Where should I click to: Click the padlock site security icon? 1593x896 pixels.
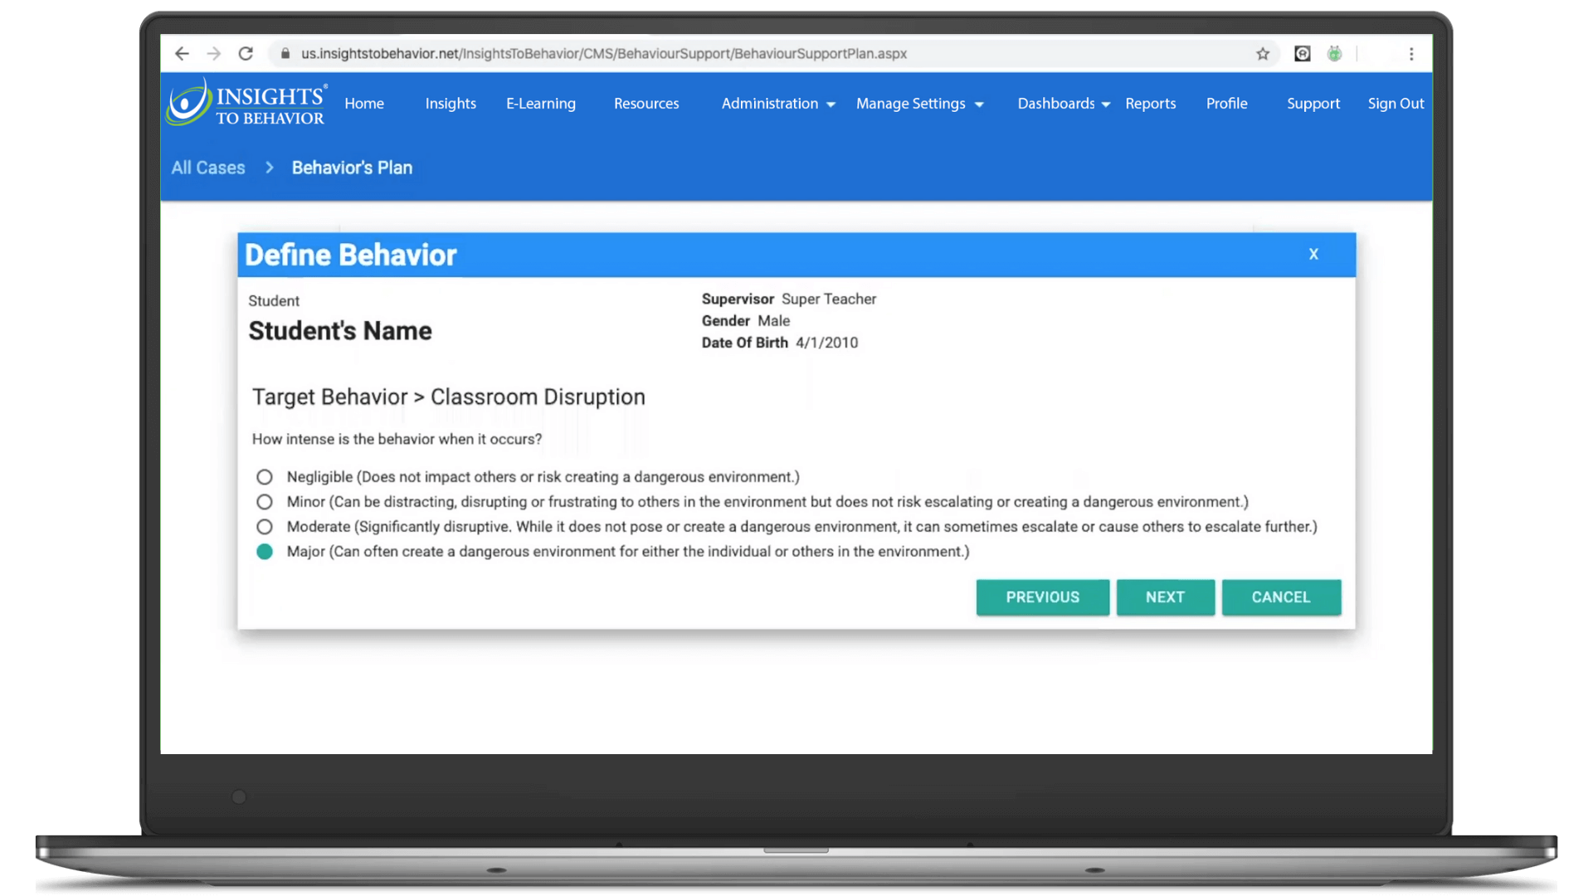(285, 54)
